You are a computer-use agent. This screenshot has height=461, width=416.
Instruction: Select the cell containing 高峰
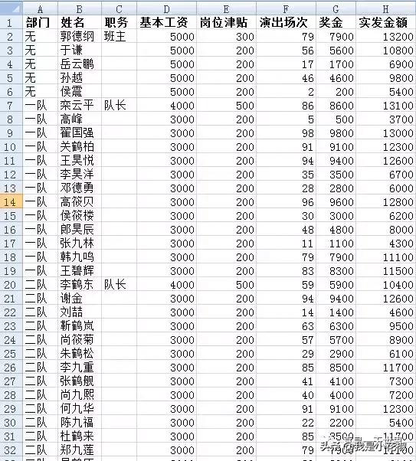click(80, 119)
